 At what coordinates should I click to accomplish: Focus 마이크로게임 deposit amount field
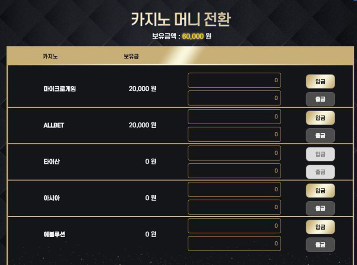[x=234, y=80]
